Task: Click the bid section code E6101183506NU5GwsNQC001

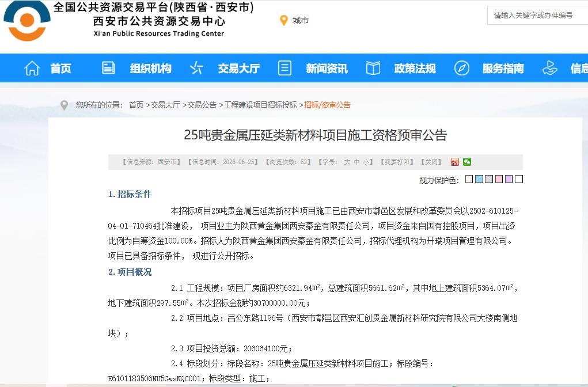Action: tap(154, 379)
